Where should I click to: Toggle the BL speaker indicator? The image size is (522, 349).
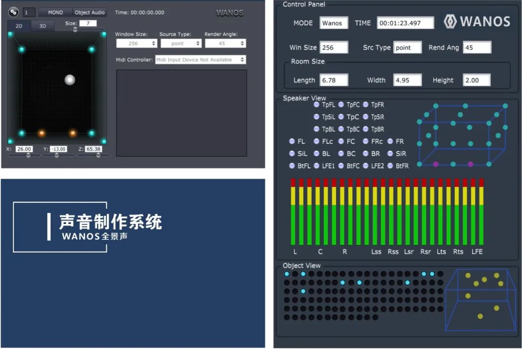coord(317,154)
